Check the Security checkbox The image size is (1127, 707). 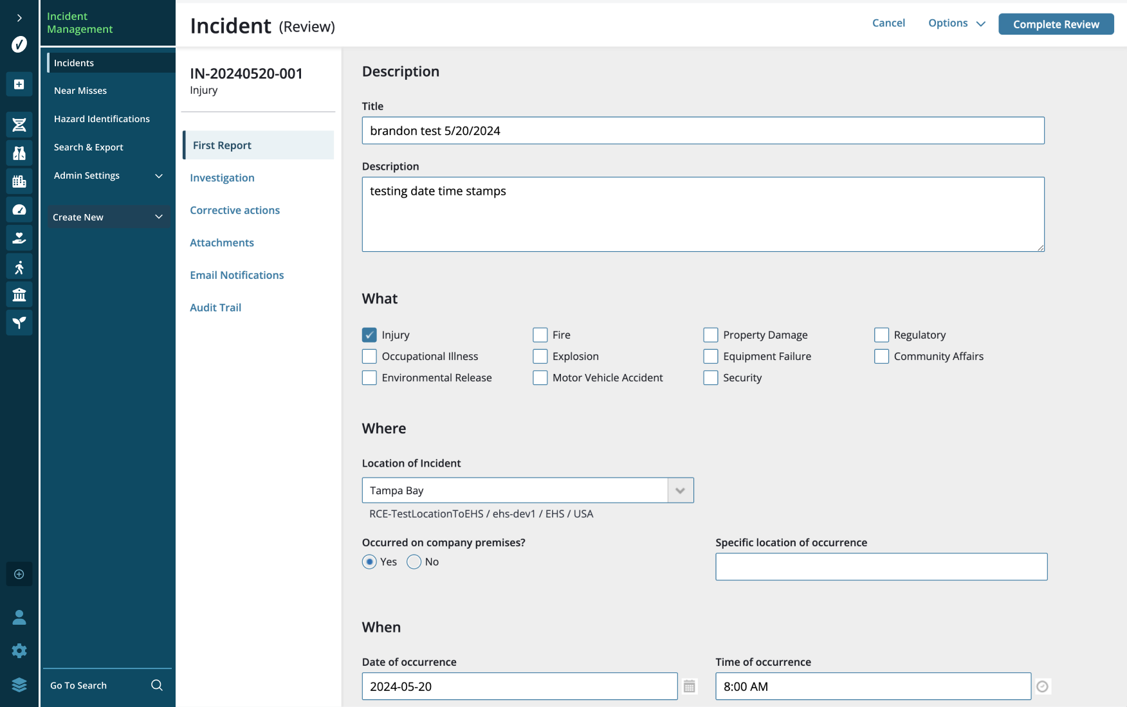click(x=711, y=378)
